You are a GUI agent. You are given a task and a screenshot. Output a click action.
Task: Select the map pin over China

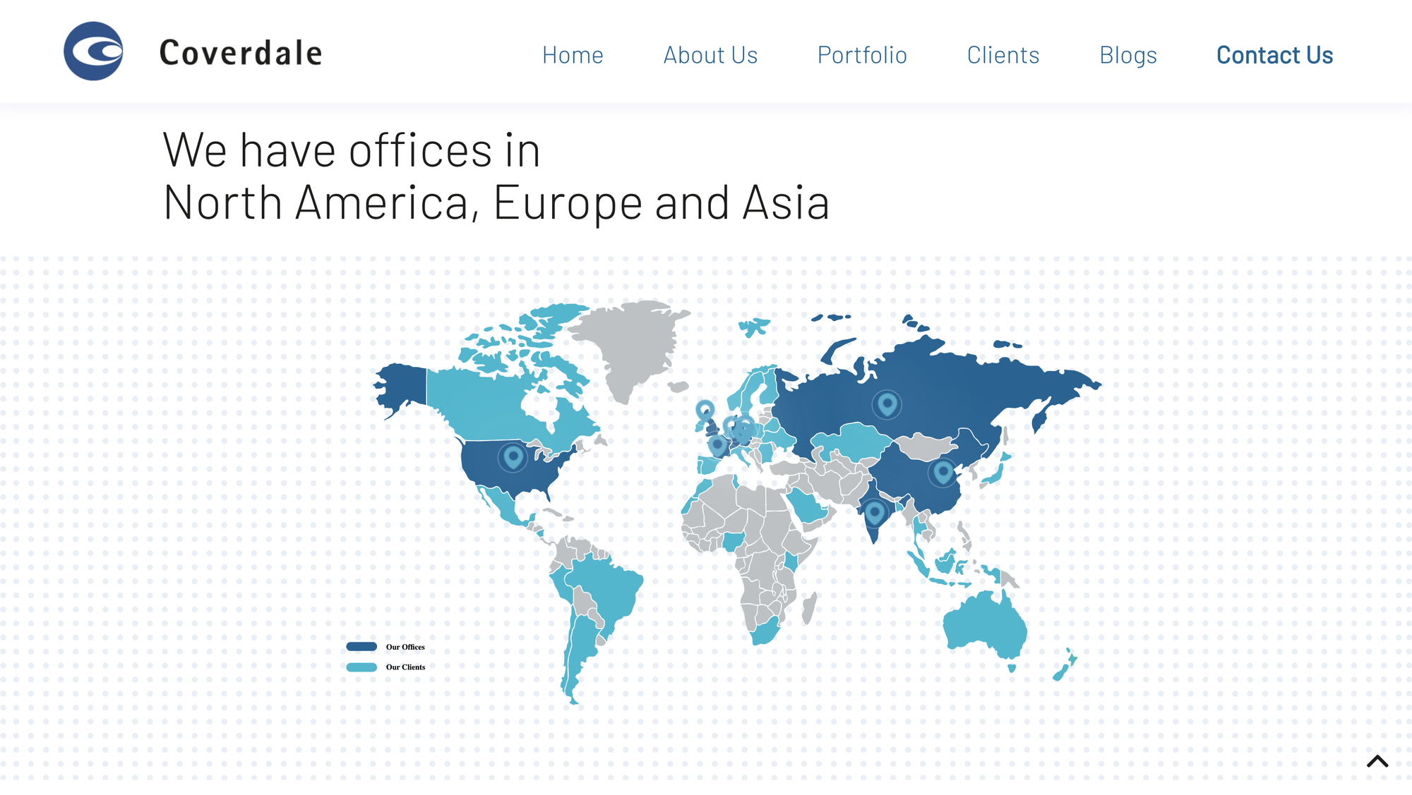tap(943, 472)
